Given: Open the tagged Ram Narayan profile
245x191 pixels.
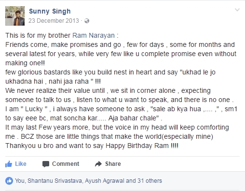Looking at the screenshot, I should [x=94, y=35].
